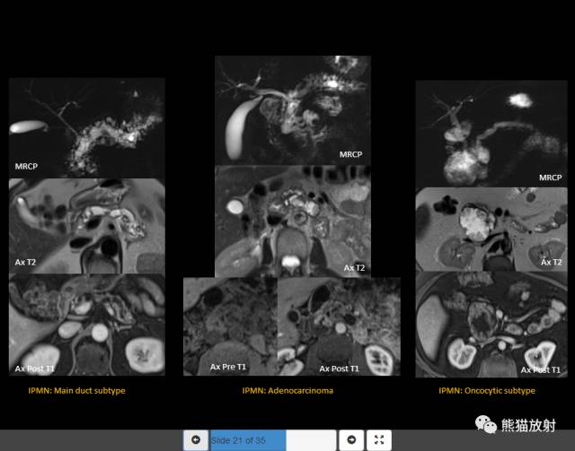This screenshot has width=575, height=451.
Task: Open the main duct MRCP image
Action: 87,127
